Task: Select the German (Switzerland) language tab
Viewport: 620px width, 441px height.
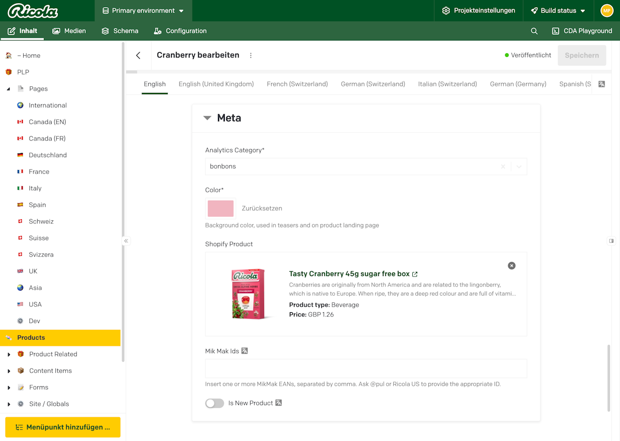Action: [x=373, y=84]
